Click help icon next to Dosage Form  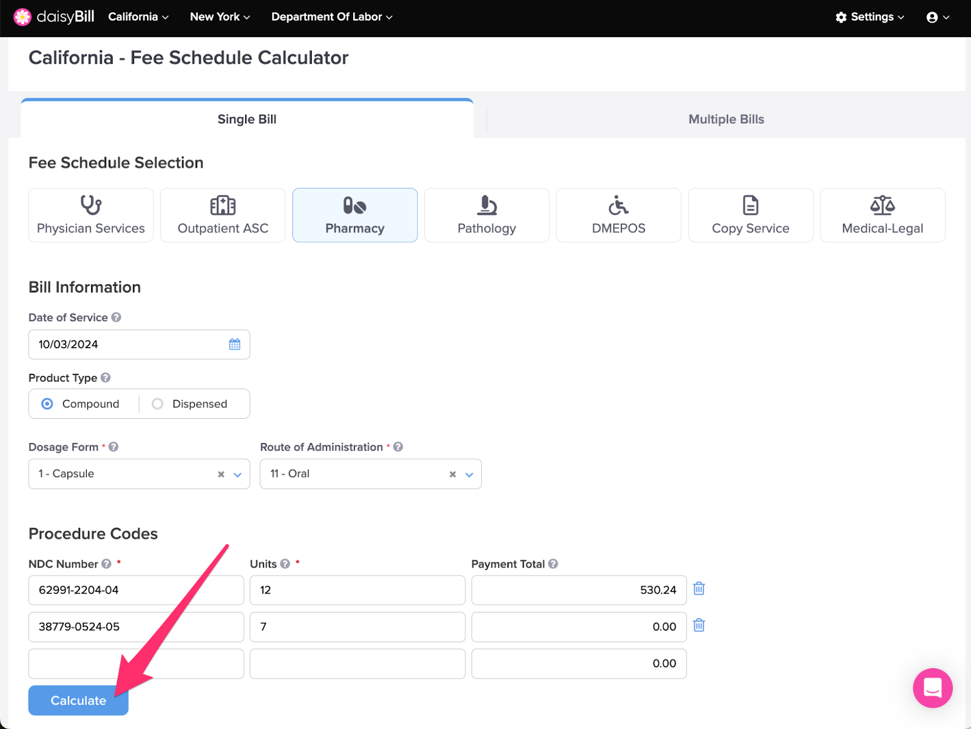[113, 447]
